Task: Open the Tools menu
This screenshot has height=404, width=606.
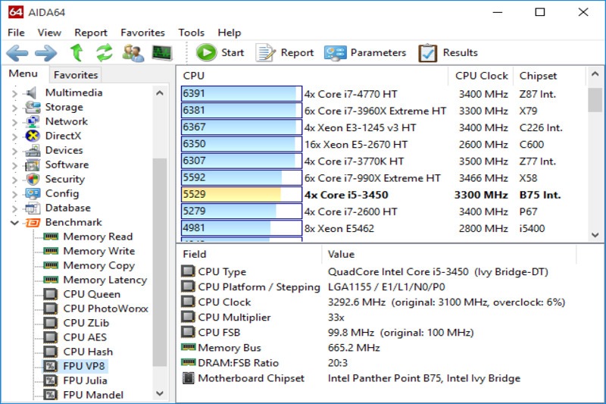Action: point(191,33)
